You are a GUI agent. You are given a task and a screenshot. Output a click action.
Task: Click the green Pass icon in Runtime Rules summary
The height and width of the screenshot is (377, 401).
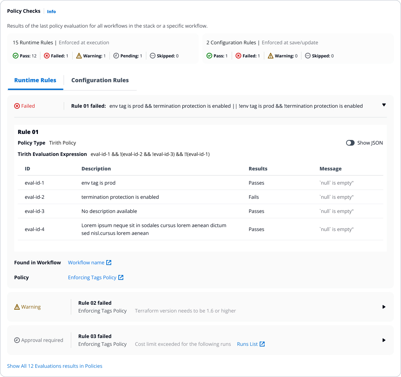tap(16, 56)
